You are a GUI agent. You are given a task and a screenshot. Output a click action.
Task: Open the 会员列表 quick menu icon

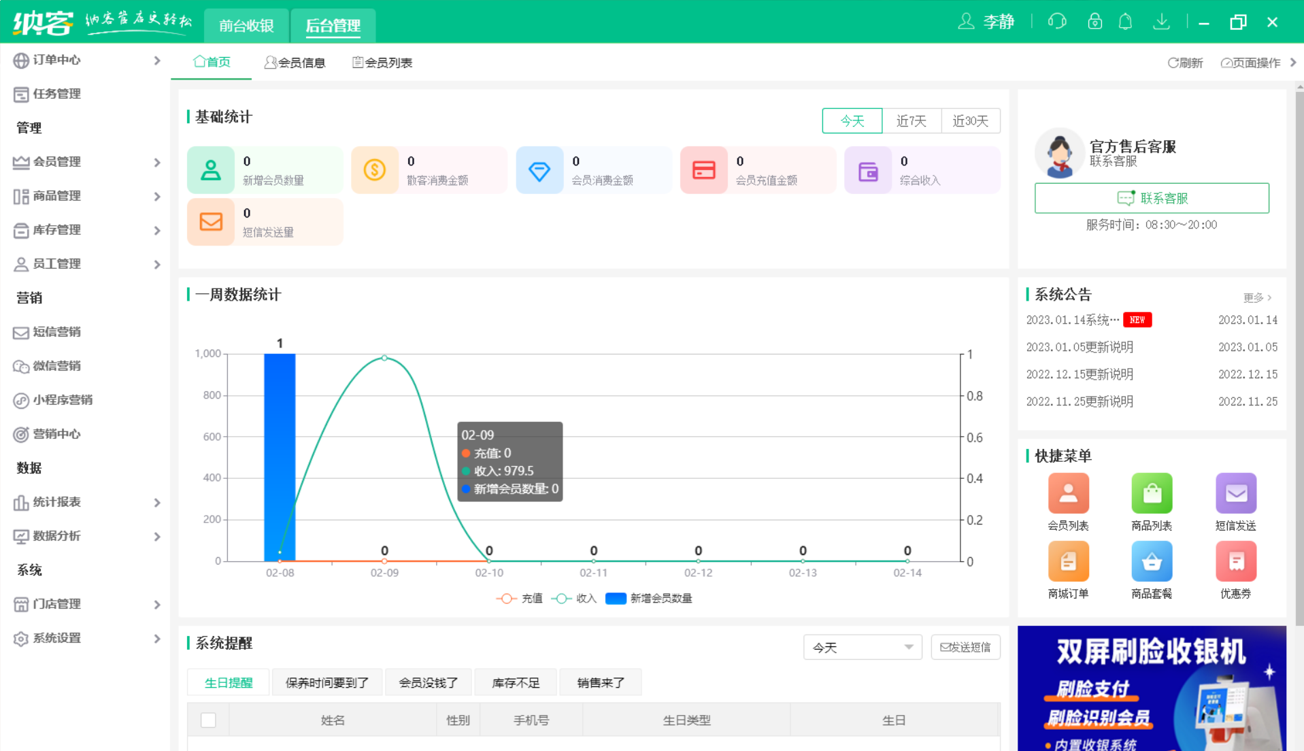coord(1068,493)
